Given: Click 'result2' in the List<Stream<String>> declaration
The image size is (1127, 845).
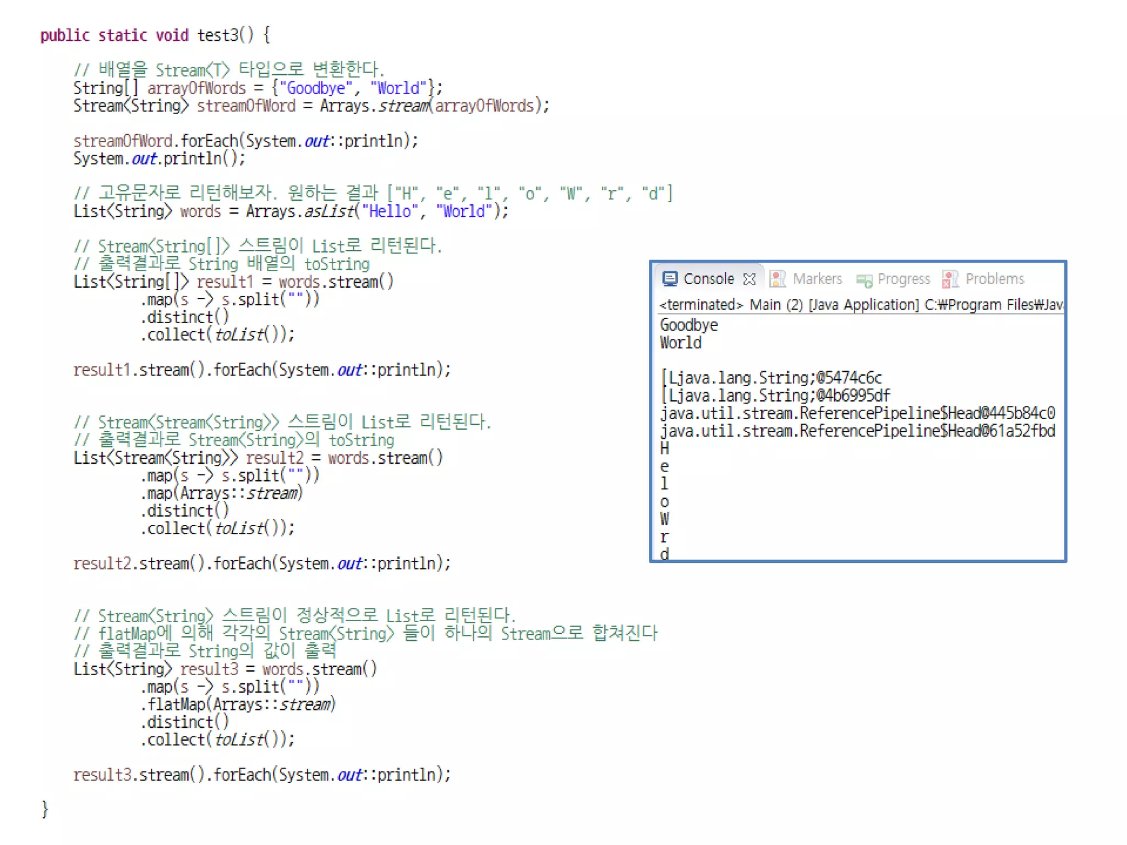Looking at the screenshot, I should 274,458.
